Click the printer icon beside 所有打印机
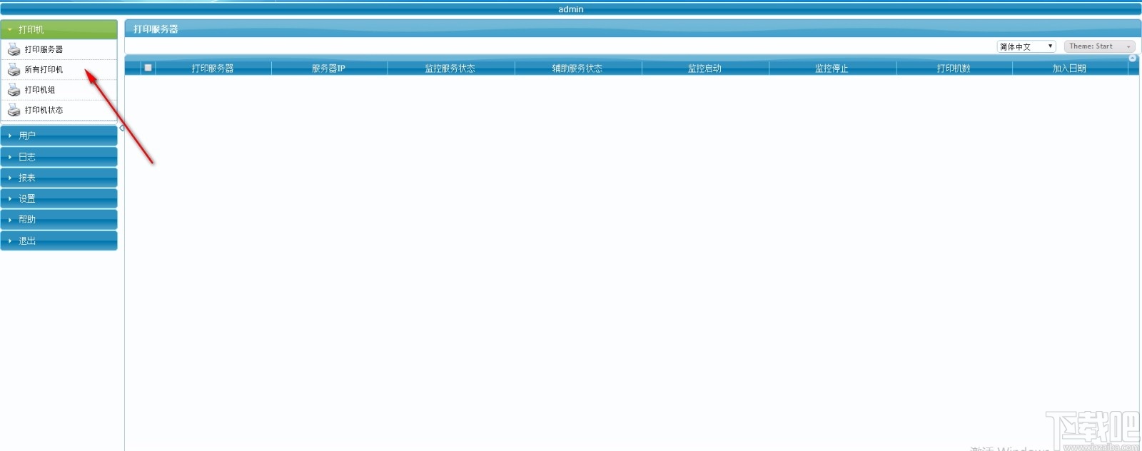1142x451 pixels. point(14,69)
